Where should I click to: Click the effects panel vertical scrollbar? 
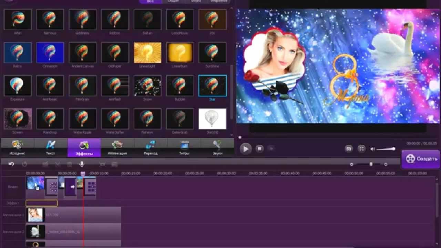[x=232, y=92]
